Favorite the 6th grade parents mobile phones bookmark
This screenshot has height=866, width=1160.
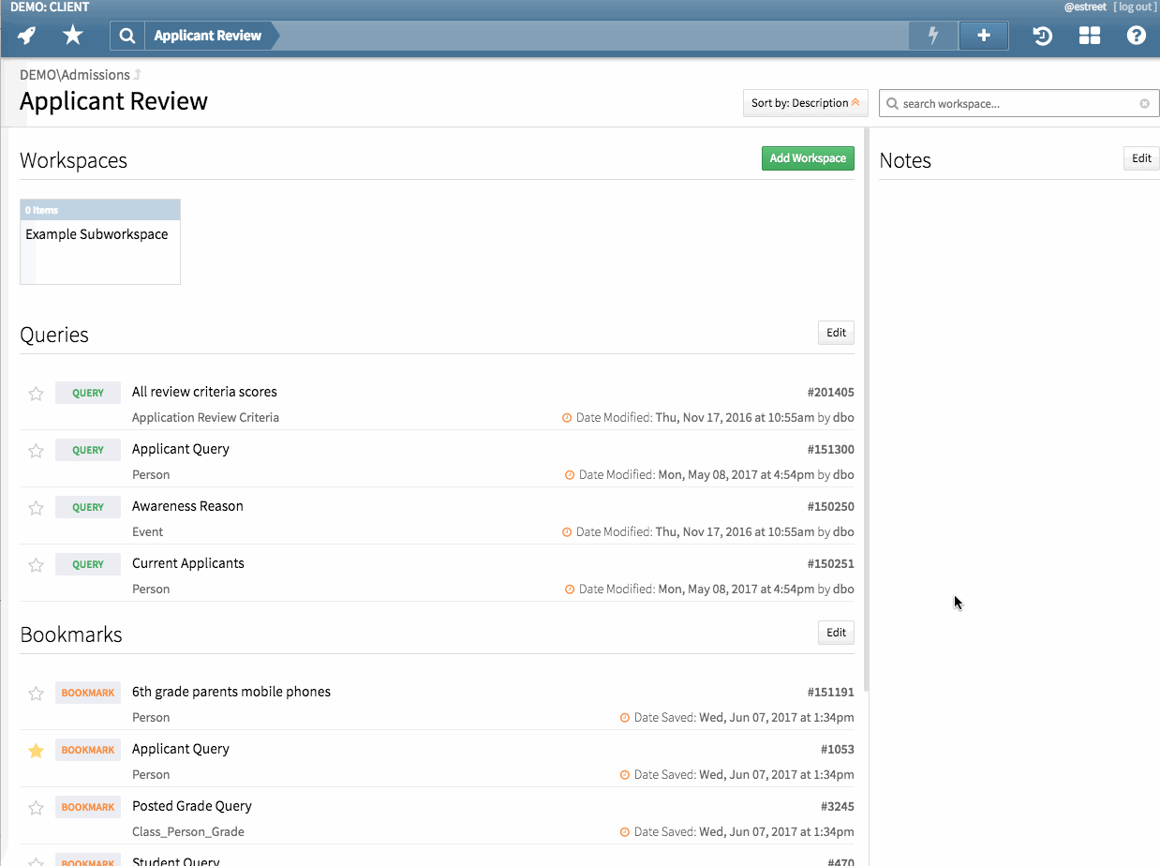point(36,693)
